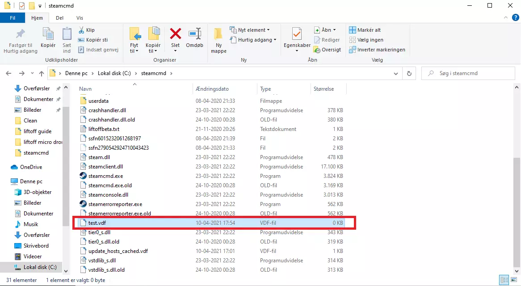Click Oversigt history button
The image size is (521, 286).
point(327,50)
